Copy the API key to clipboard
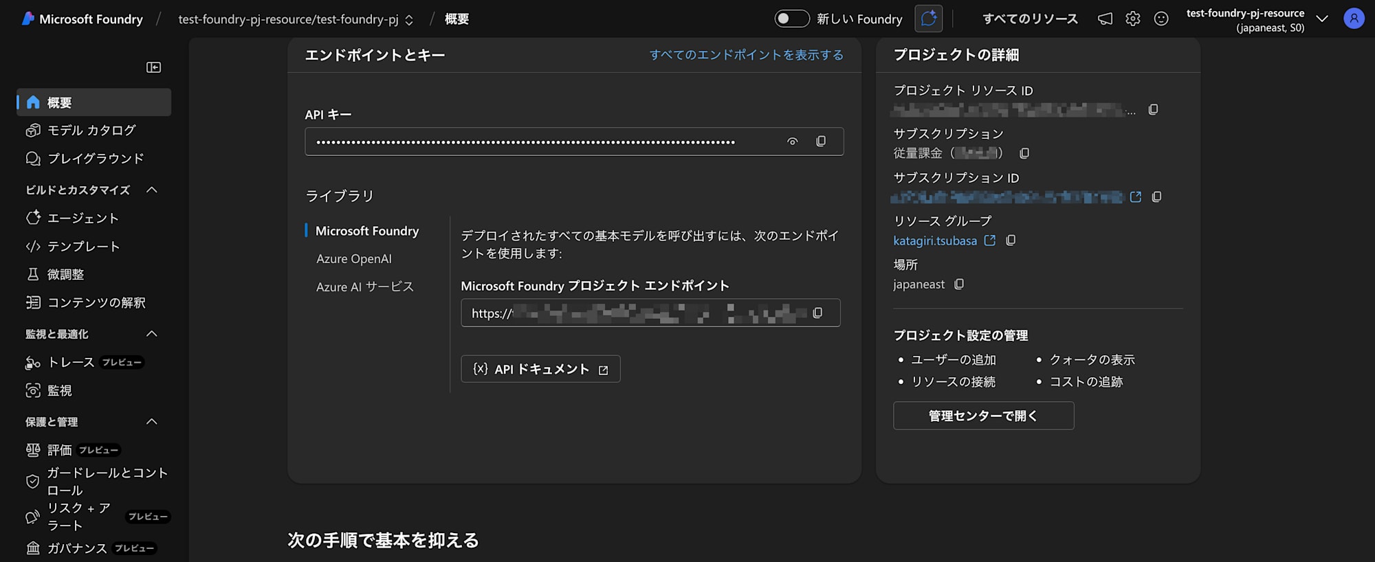This screenshot has height=562, width=1375. (x=821, y=142)
